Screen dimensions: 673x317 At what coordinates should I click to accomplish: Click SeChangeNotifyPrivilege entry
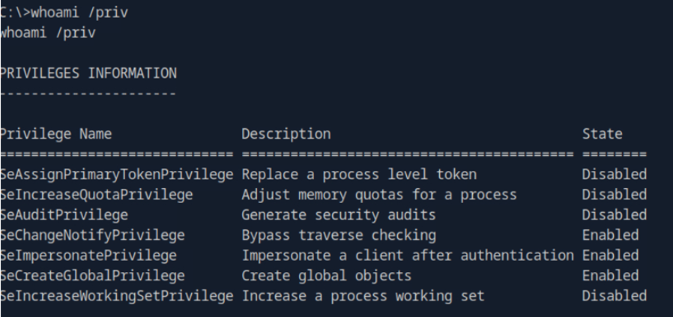(92, 235)
